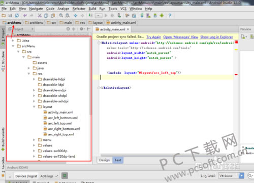This screenshot has height=183, width=254.
Task: Click the Cut scissors icon
Action: pos(40,16)
